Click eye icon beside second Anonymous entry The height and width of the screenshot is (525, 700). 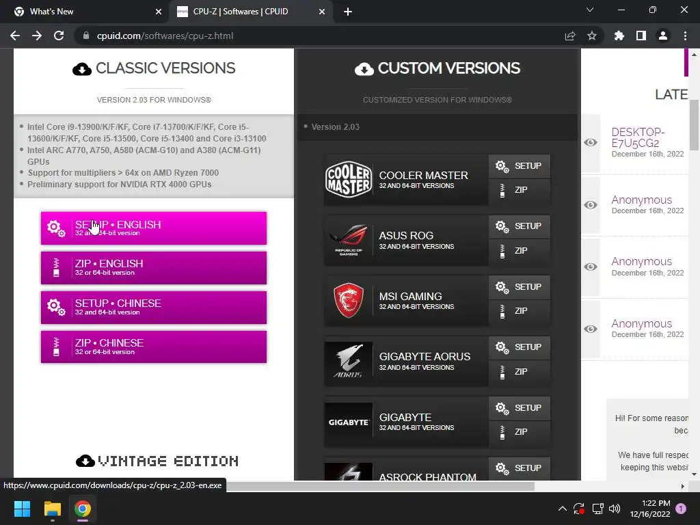click(x=591, y=267)
